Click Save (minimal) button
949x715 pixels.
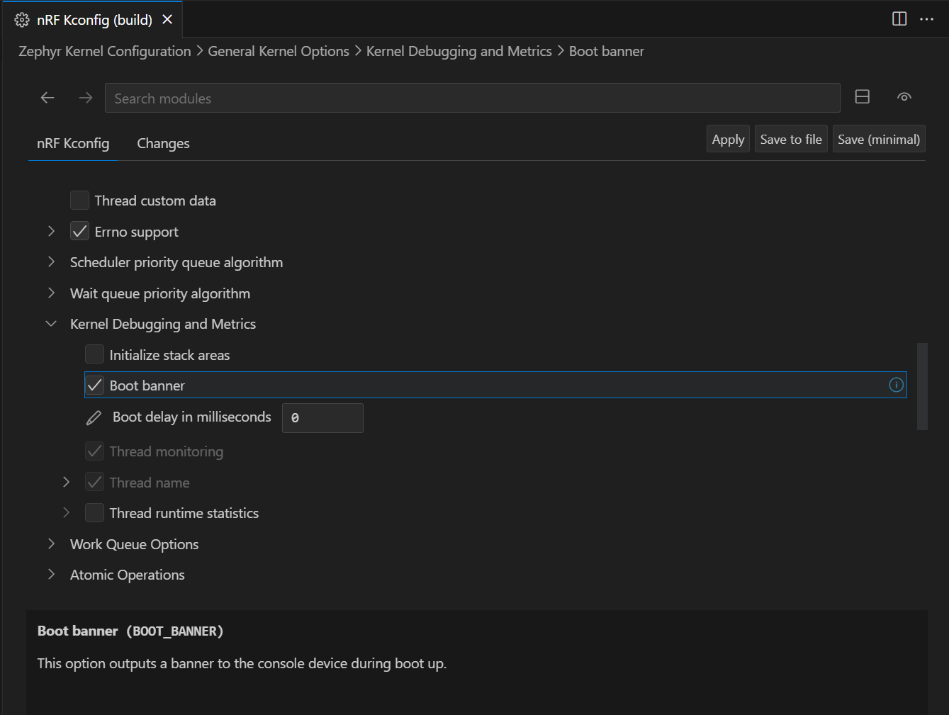coord(879,139)
